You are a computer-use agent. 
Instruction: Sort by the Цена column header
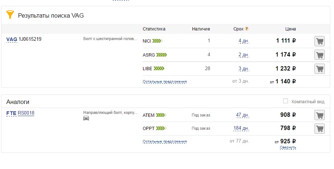[290, 29]
